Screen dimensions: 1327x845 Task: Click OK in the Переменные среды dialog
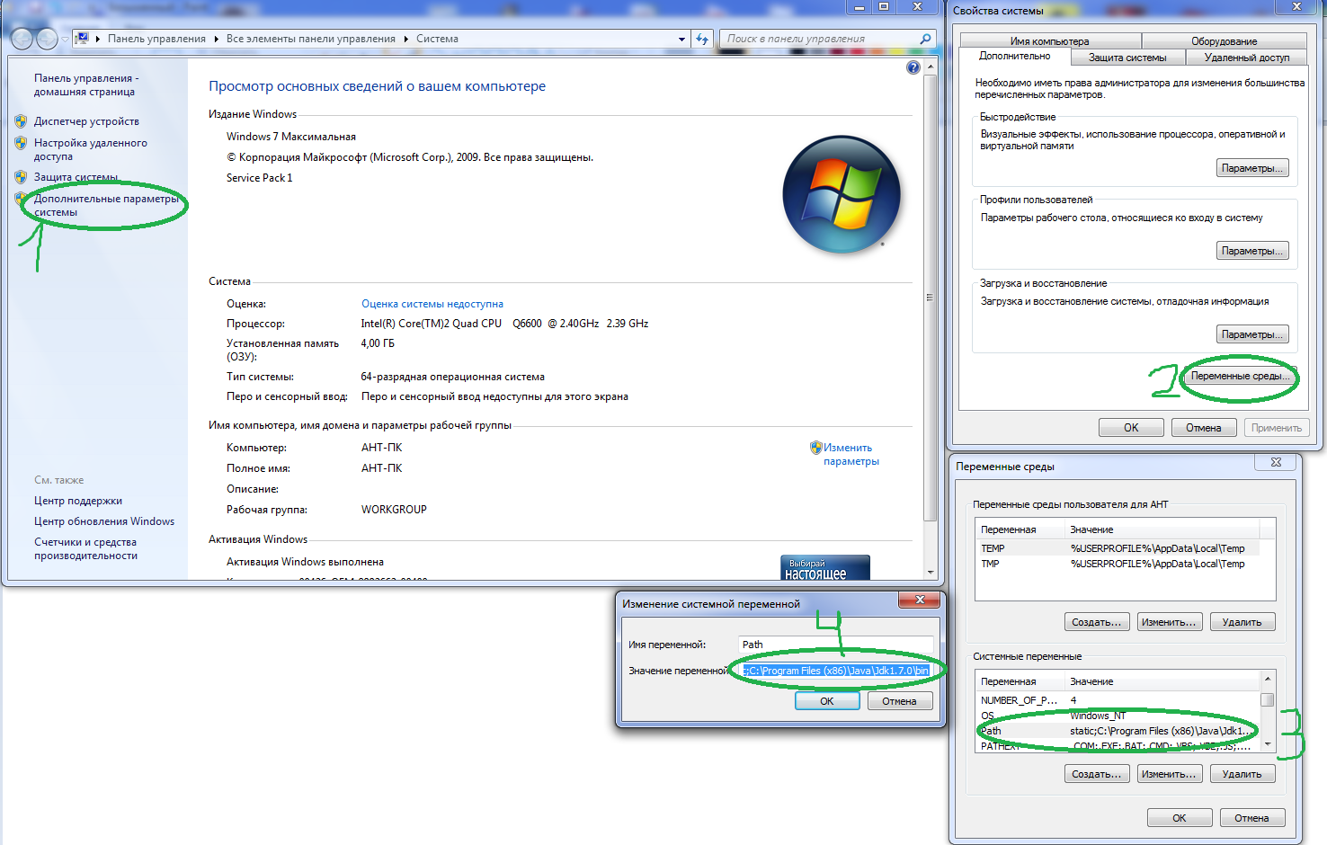pos(1180,818)
